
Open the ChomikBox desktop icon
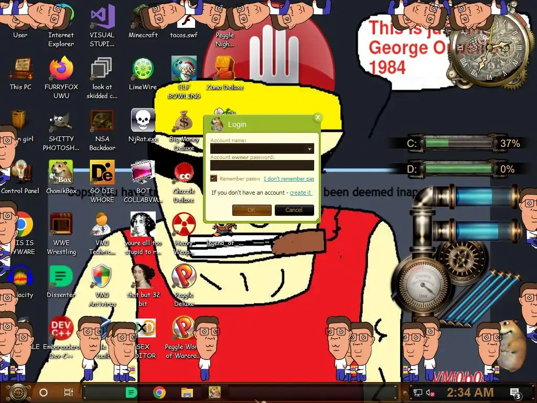[61, 177]
